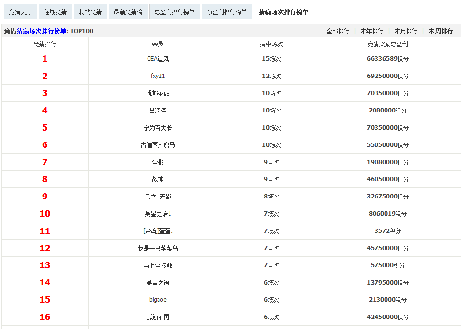The height and width of the screenshot is (329, 466).
Task: Filter rankings by 本月排行
Action: pos(406,31)
